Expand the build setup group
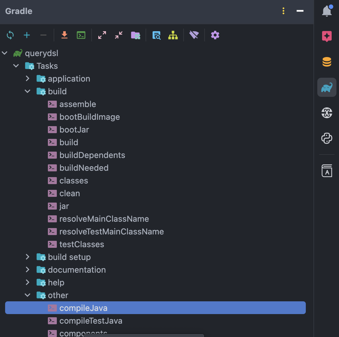The image size is (339, 337). click(x=27, y=257)
